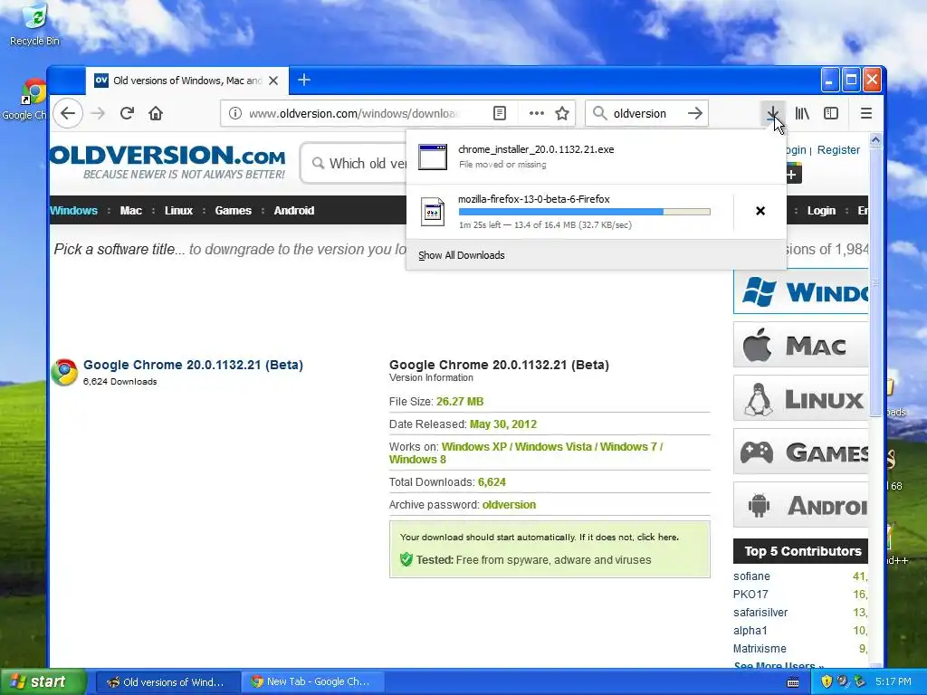This screenshot has height=695, width=927.
Task: Show sidebars toolbar icon
Action: pos(831,113)
